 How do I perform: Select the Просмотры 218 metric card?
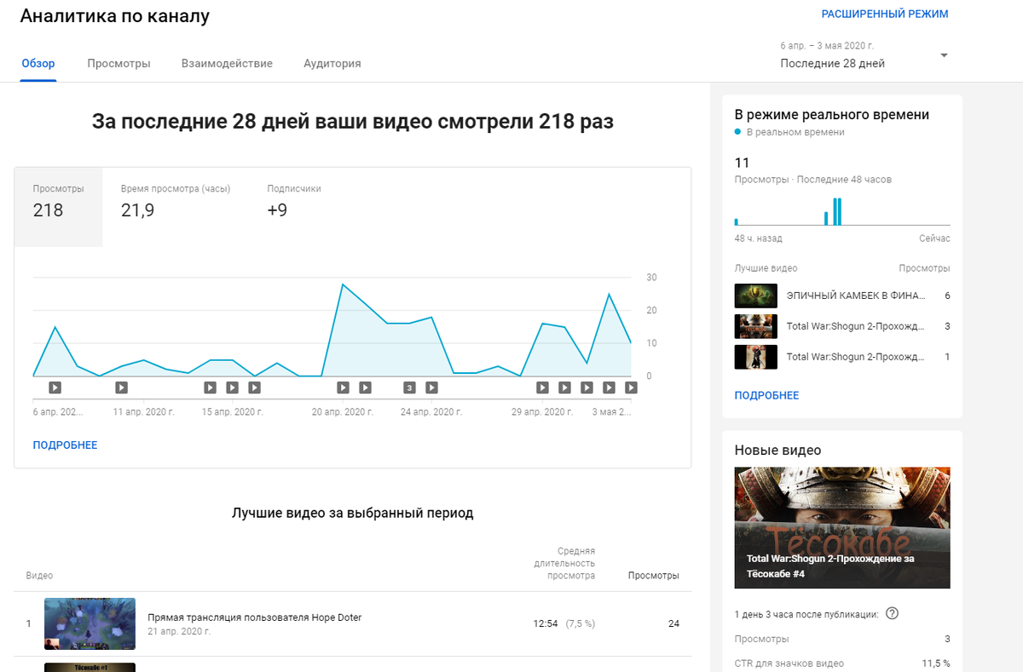tap(59, 207)
